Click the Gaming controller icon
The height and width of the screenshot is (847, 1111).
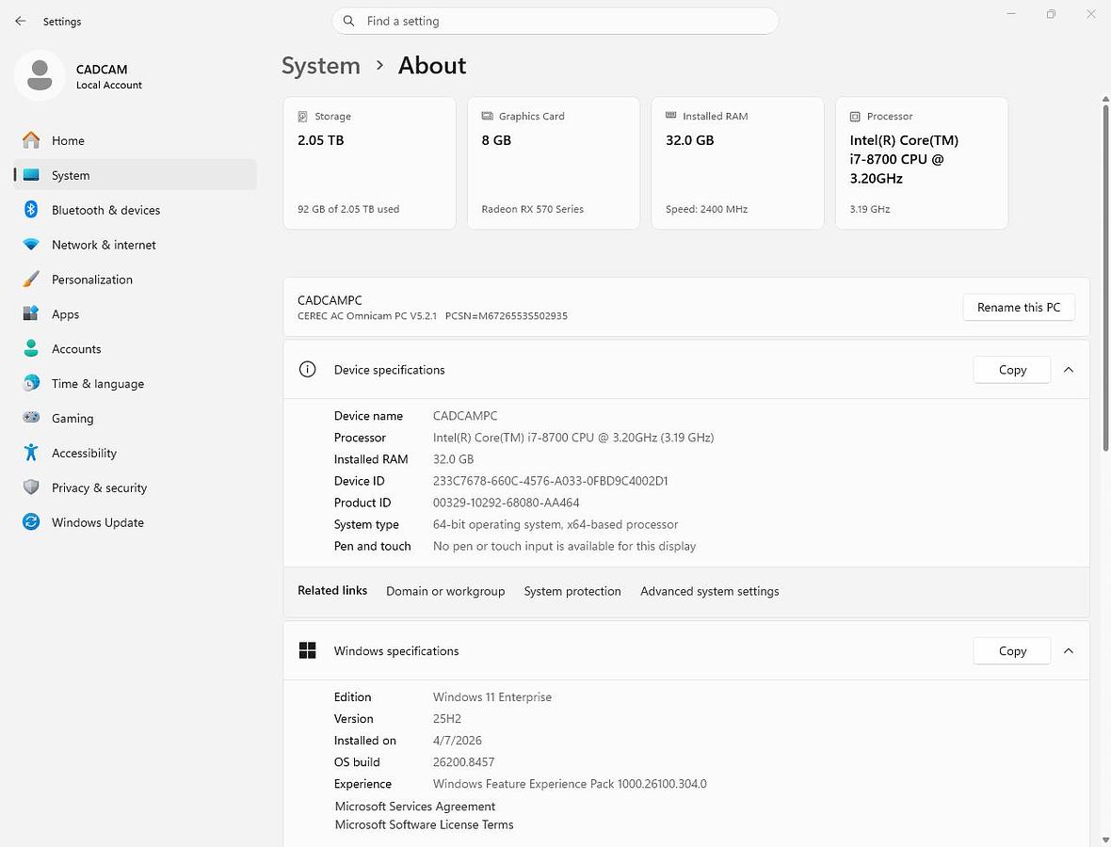pos(30,418)
